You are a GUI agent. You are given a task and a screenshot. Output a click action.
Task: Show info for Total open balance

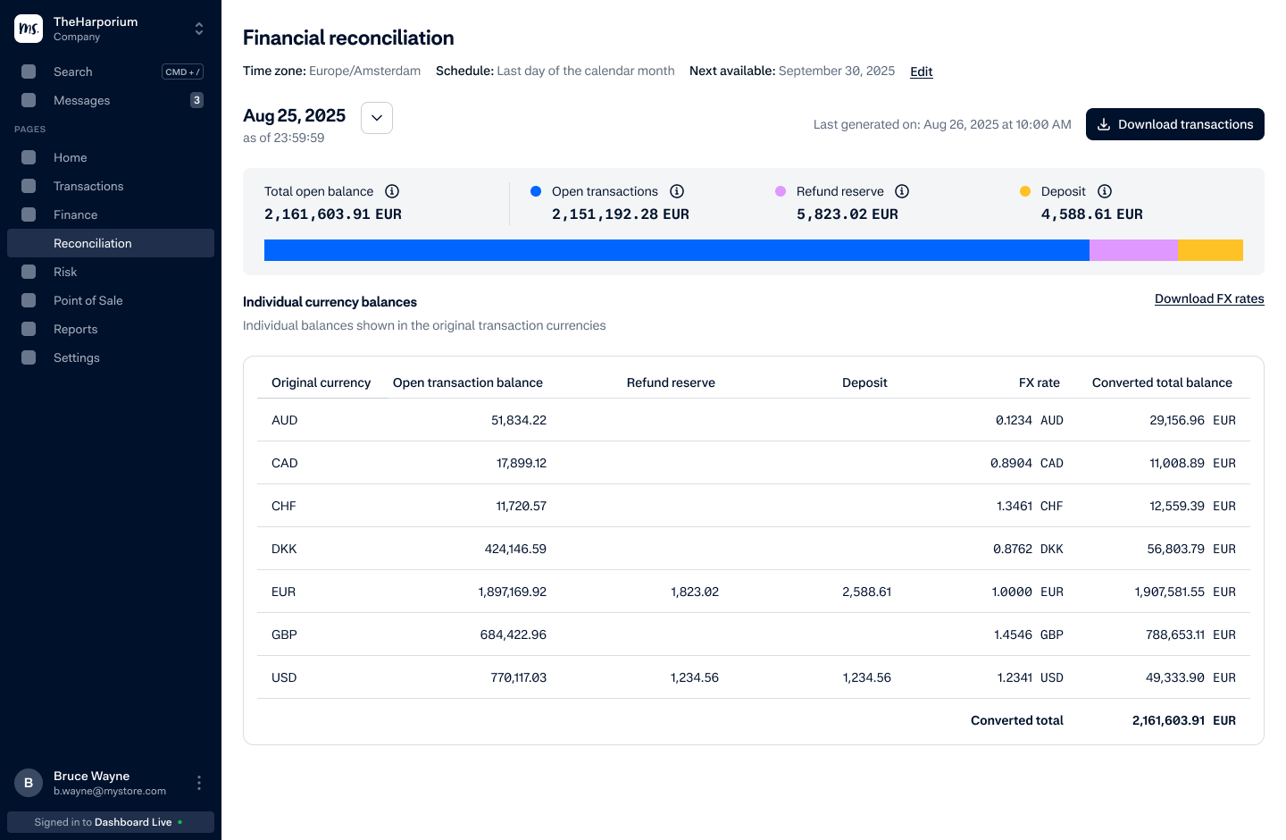[392, 191]
